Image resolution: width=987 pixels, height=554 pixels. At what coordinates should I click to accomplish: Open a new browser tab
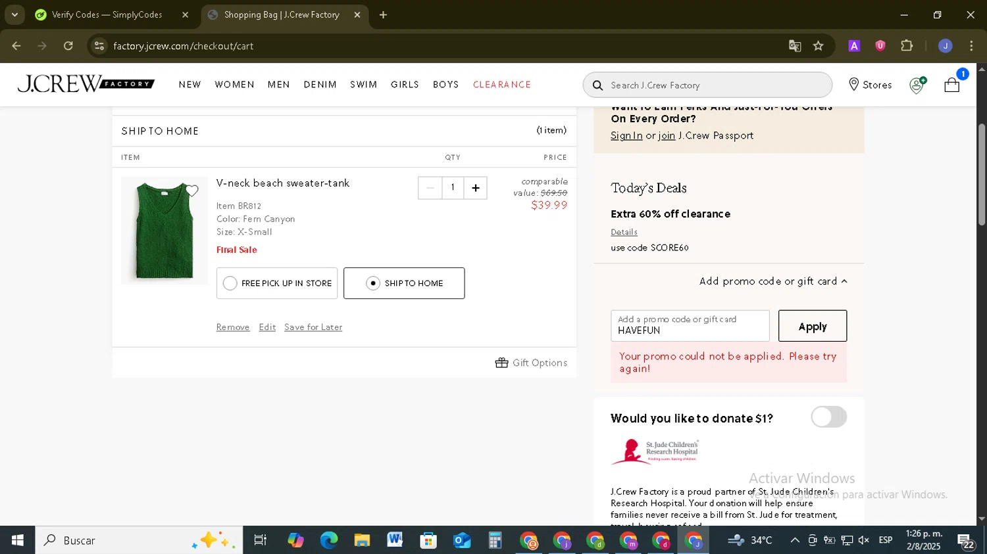coord(383,14)
